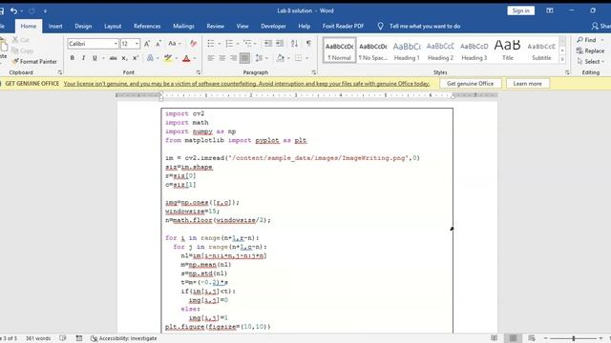Switch to Web Layout view in status bar
This screenshot has width=611, height=343.
pos(532,338)
